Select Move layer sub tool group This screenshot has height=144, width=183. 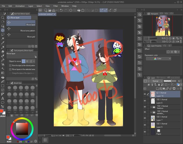19,17
